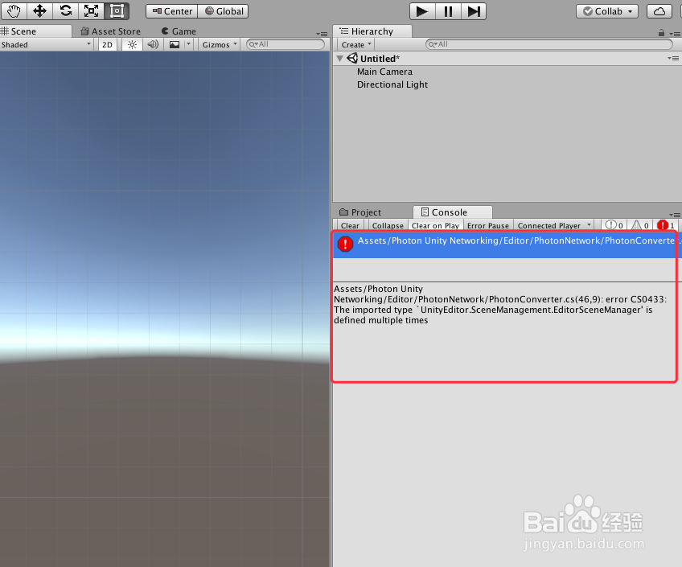682x567 pixels.
Task: Toggle Console Collapse option
Action: (388, 225)
